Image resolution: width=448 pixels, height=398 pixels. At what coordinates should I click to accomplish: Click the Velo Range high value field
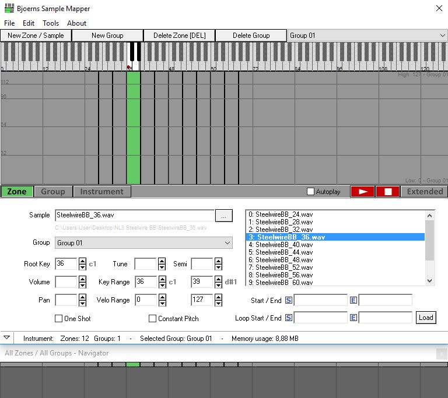(x=202, y=300)
